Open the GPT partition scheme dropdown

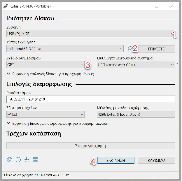45,65
